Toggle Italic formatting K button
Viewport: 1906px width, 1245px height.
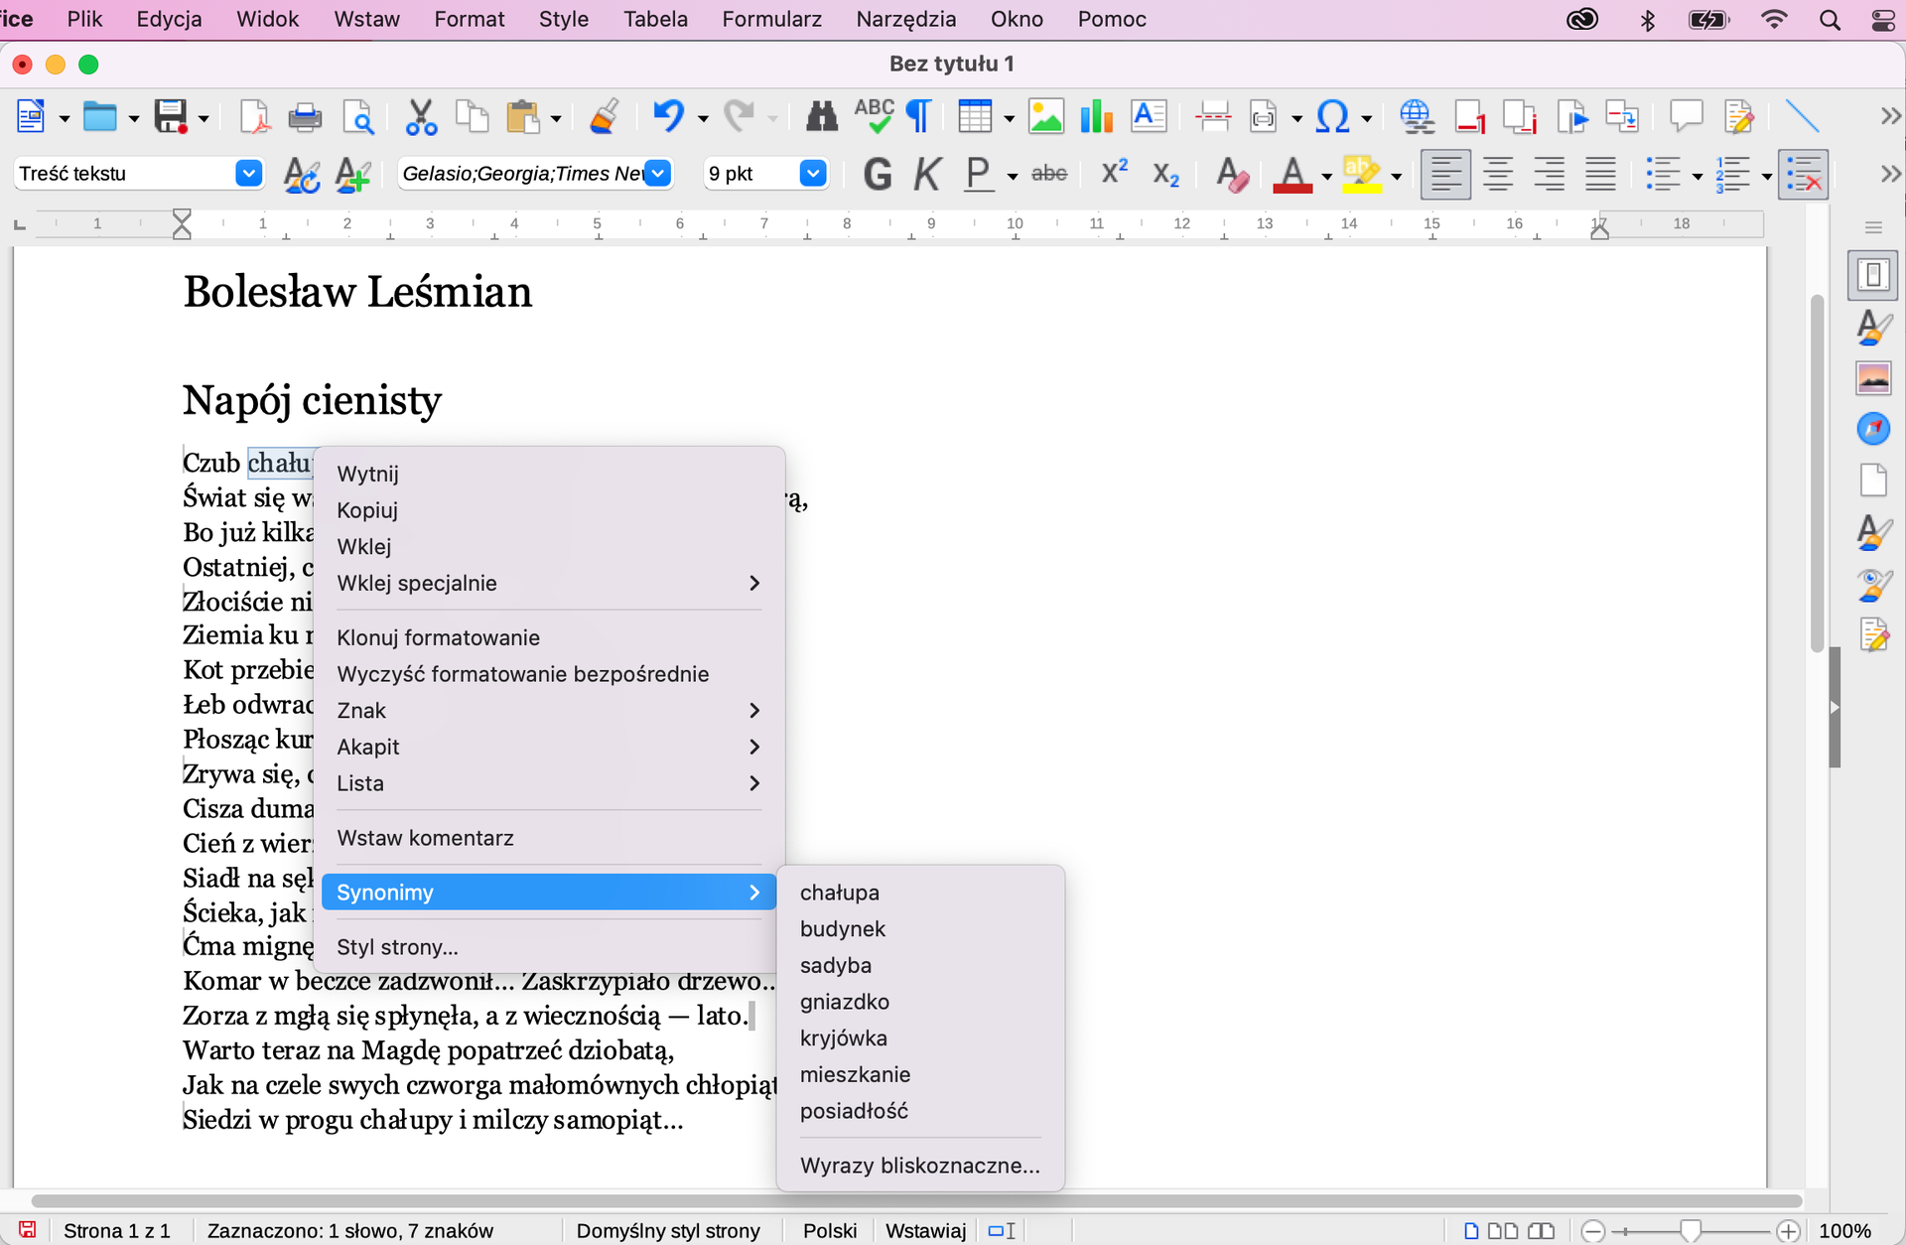(927, 175)
